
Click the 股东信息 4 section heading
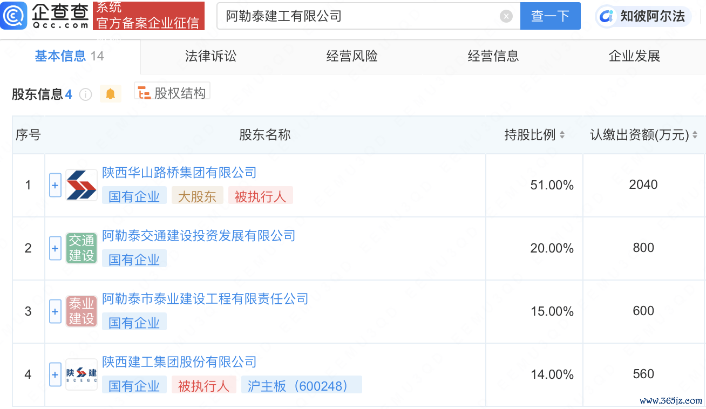pyautogui.click(x=42, y=94)
